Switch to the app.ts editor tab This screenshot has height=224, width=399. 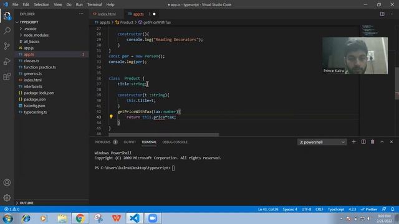(x=138, y=14)
